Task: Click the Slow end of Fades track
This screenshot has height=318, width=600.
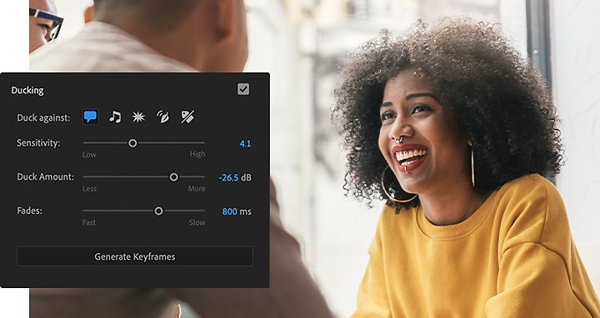Action: [x=203, y=211]
